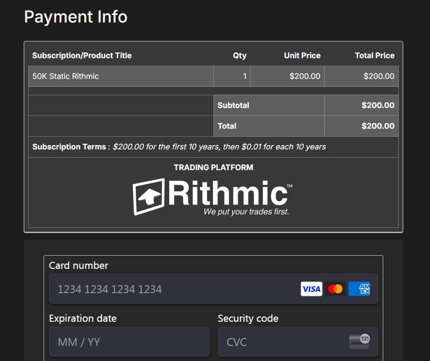Click the 'Security code' label
430x361 pixels.
[x=248, y=319]
